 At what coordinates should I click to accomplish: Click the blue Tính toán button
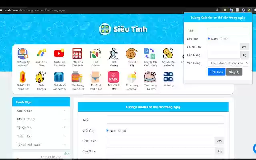pos(216,72)
